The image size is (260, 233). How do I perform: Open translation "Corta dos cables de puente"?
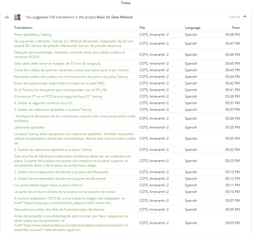[x=72, y=70]
